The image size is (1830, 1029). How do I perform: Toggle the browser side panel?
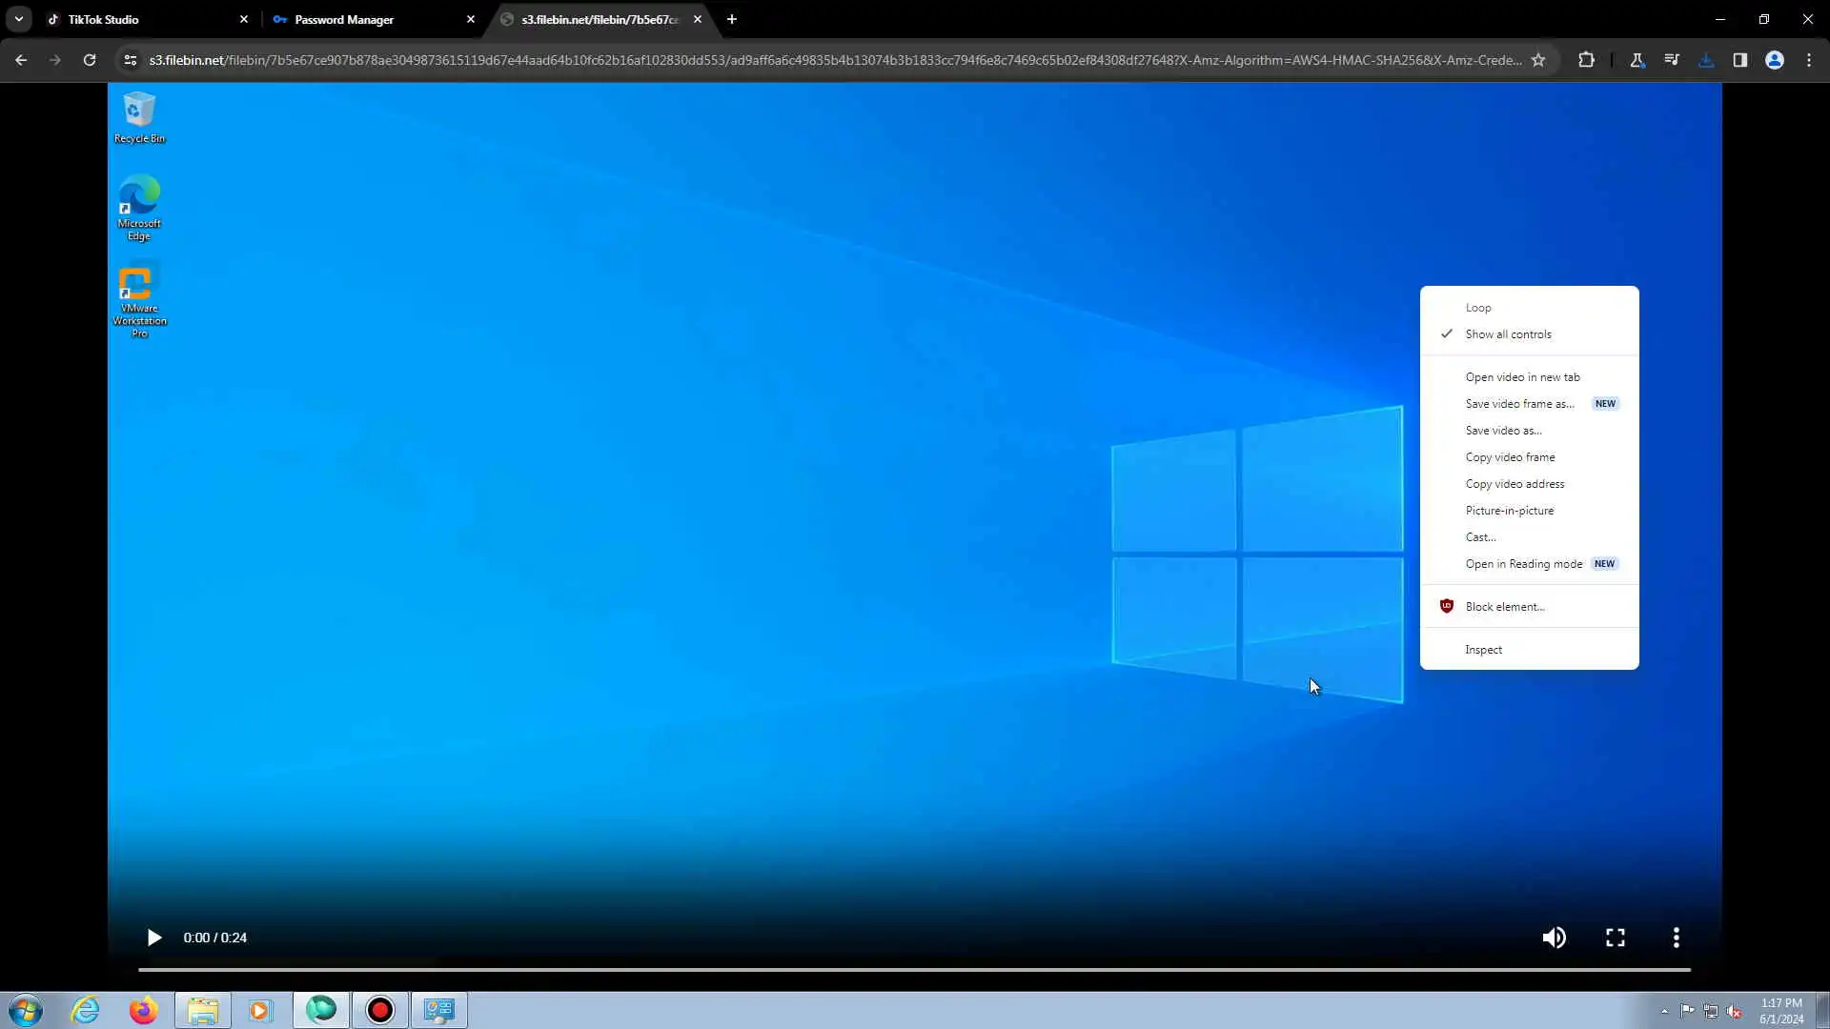point(1739,60)
